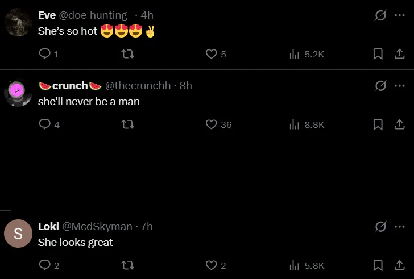Open the more options menu on Eve's tweet
414x279 pixels.
tap(399, 16)
